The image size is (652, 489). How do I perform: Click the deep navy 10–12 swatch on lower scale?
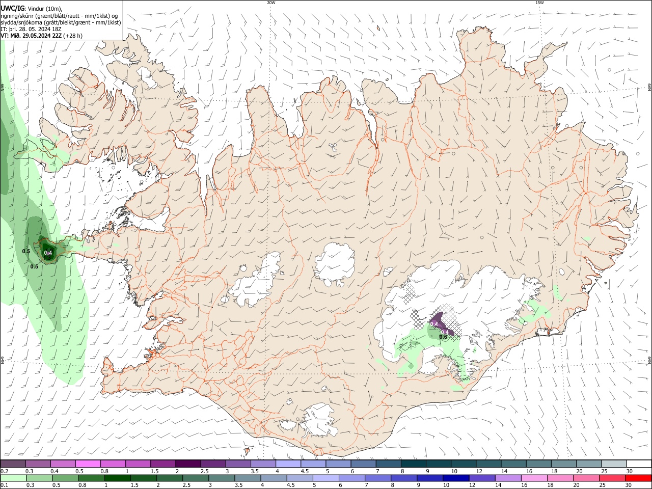pyautogui.click(x=456, y=478)
